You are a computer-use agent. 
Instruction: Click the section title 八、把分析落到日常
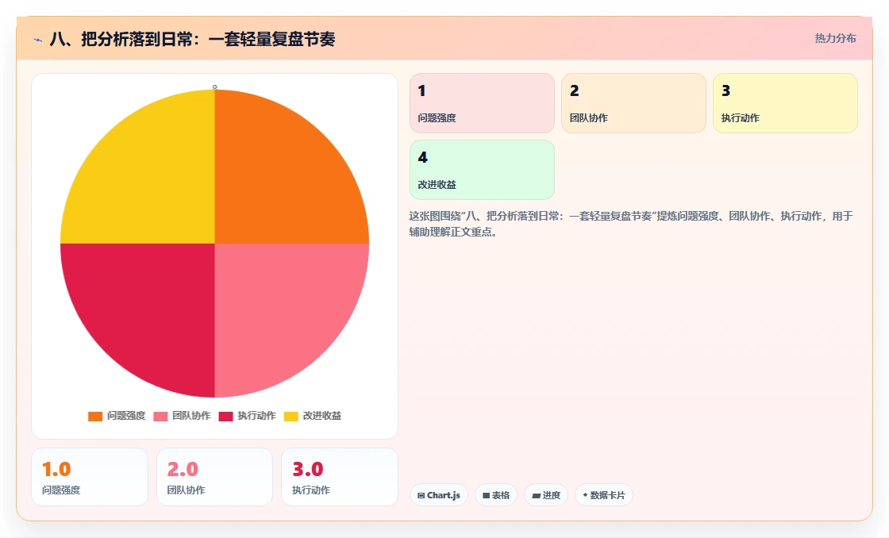click(x=192, y=39)
